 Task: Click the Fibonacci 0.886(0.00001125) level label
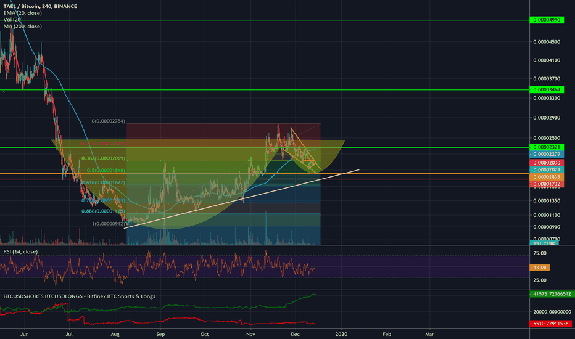[x=103, y=211]
